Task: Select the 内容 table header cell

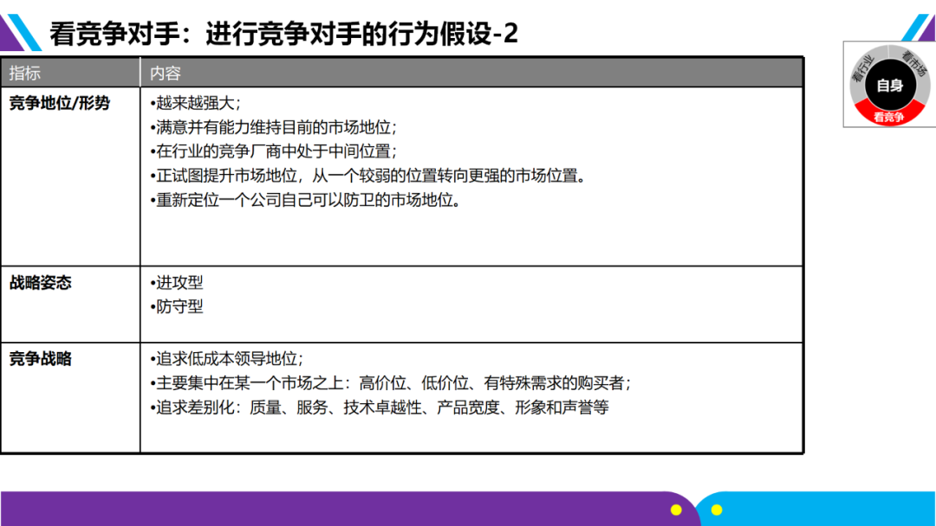Action: [471, 73]
